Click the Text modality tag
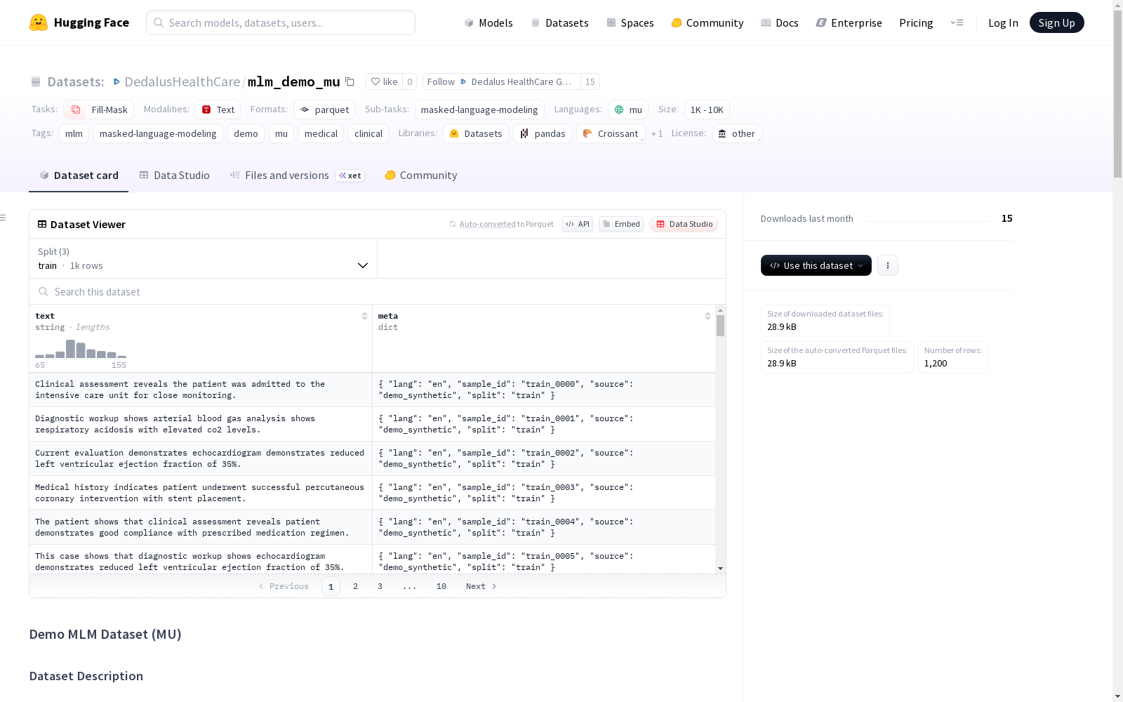The image size is (1123, 702). 218,110
